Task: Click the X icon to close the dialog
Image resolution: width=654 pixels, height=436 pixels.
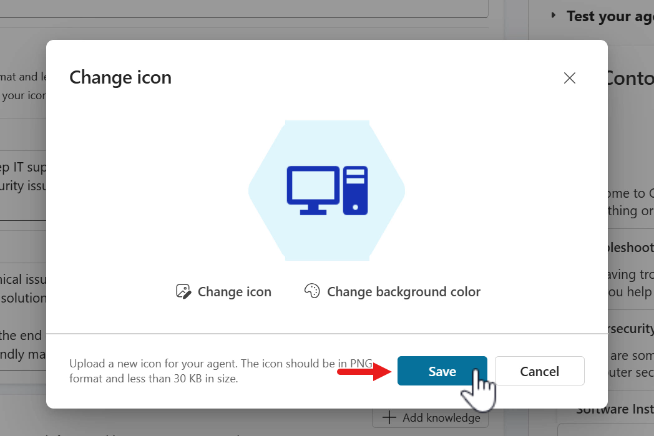Action: tap(569, 78)
